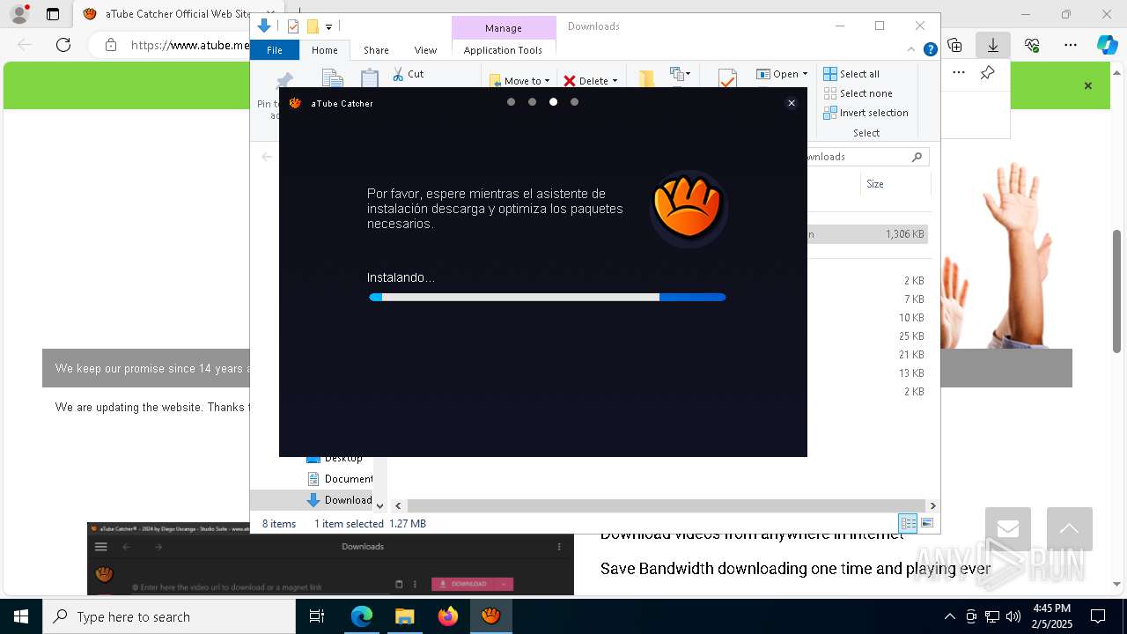Click New folder icon in Explorer title bar

pyautogui.click(x=312, y=26)
